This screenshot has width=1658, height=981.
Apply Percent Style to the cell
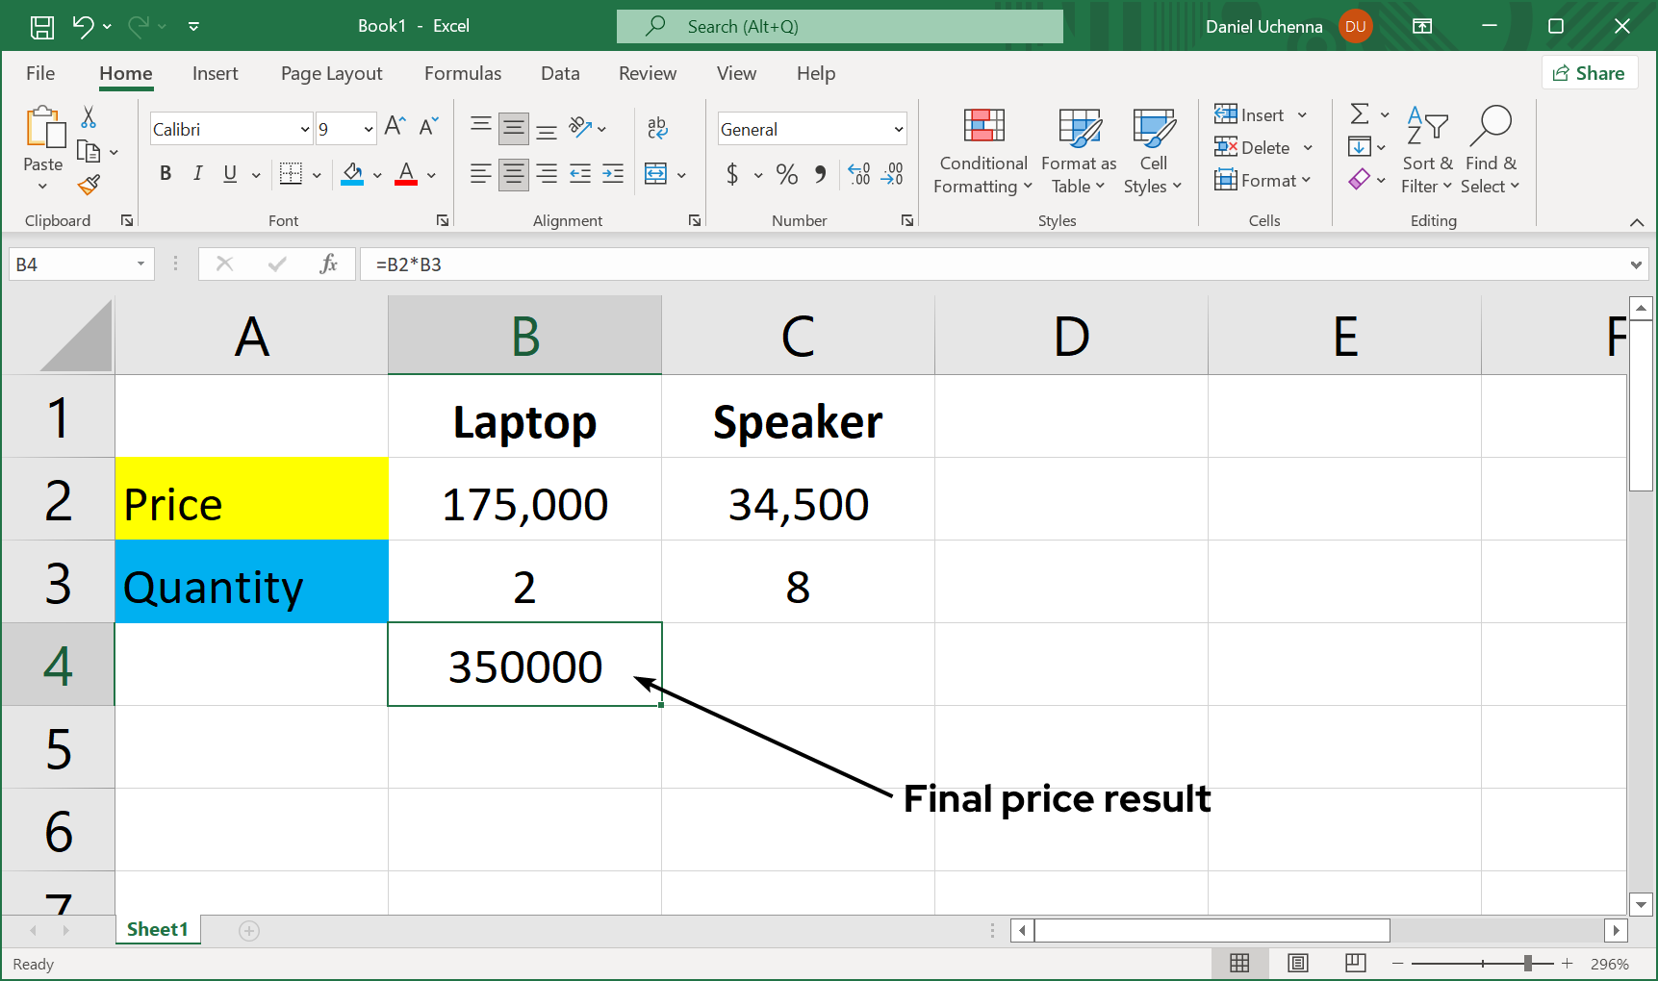click(x=786, y=174)
